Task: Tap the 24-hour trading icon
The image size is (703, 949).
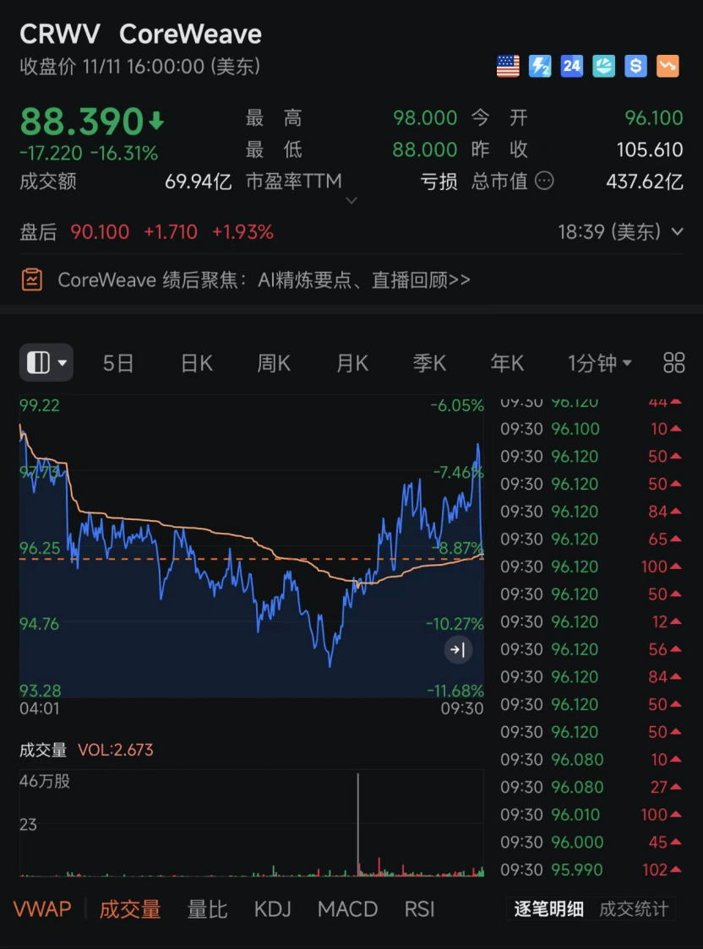Action: (572, 66)
